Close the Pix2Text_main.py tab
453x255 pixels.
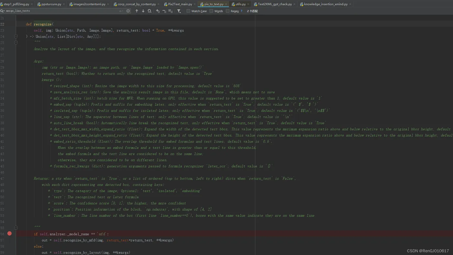pos(195,4)
